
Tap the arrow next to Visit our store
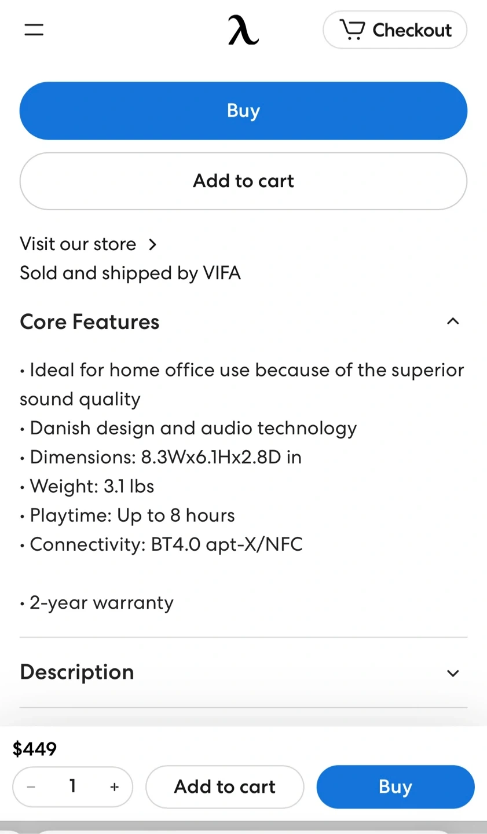pyautogui.click(x=152, y=244)
